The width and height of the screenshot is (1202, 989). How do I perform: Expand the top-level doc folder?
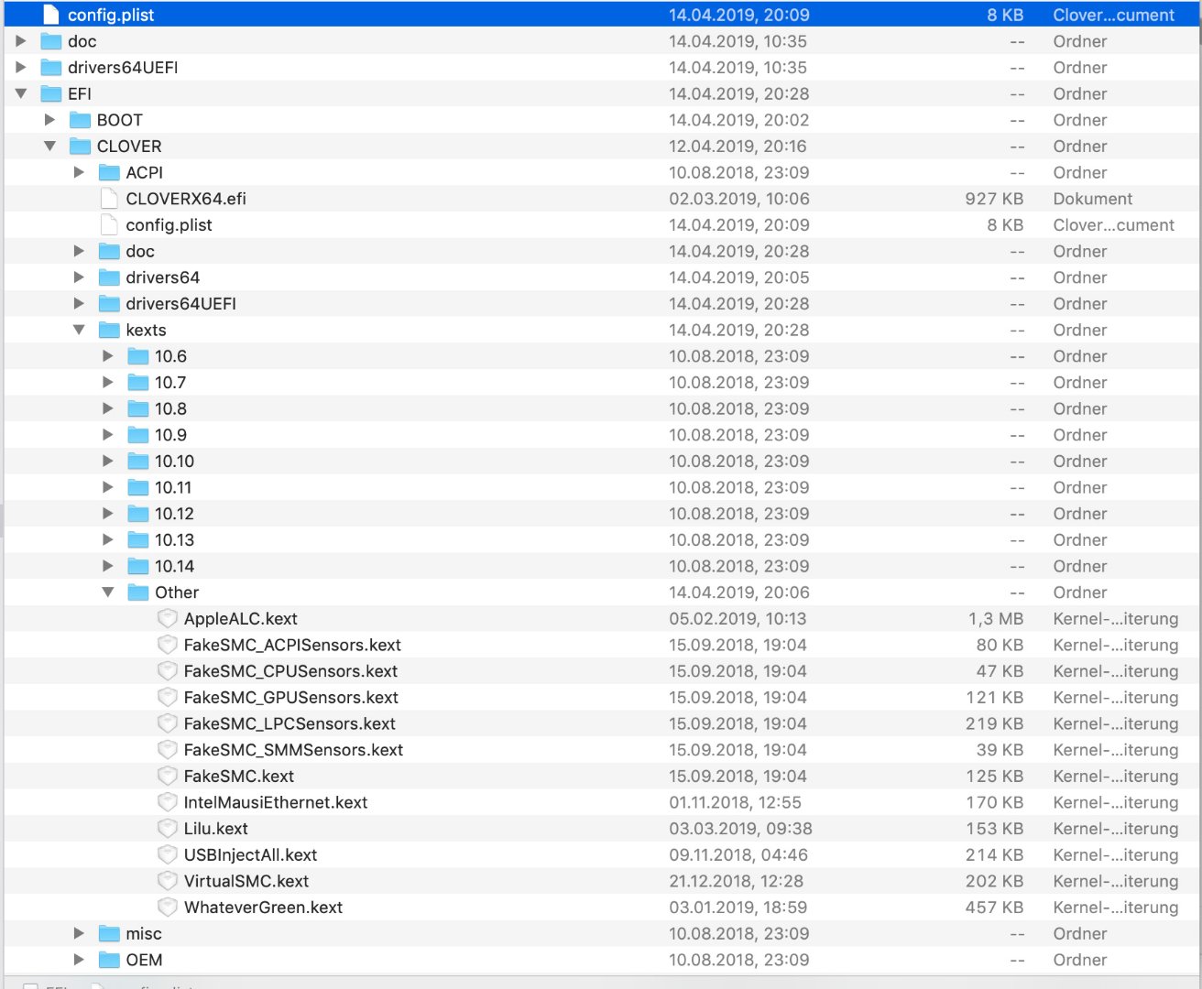[x=21, y=41]
